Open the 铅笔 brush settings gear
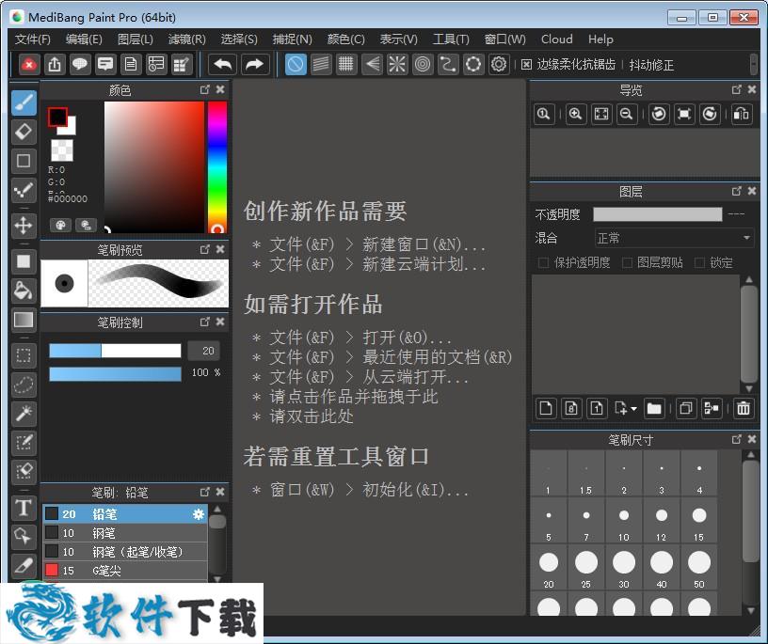This screenshot has height=644, width=768. (199, 514)
